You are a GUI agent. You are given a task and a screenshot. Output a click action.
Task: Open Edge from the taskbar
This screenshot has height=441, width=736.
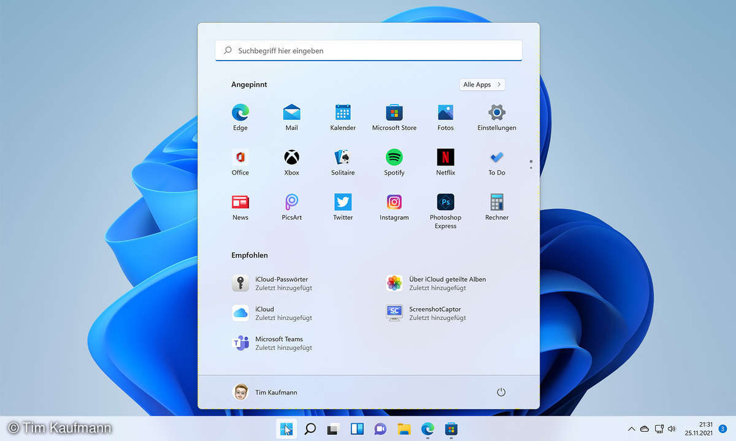427,429
